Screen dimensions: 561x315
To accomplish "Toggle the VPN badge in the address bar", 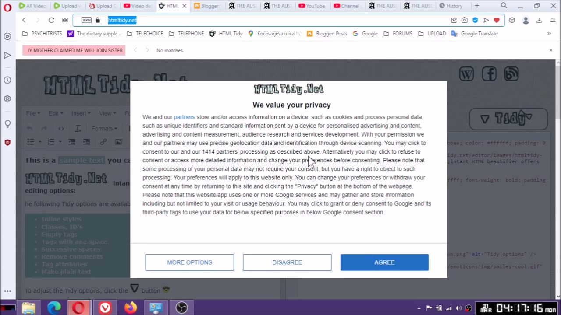I will (x=86, y=20).
